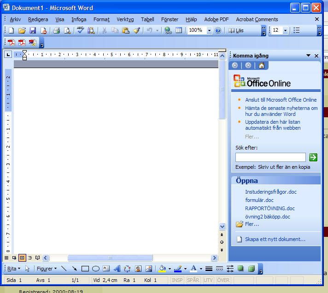Open the Rita draw menu
328x293 pixels.
tap(14, 269)
